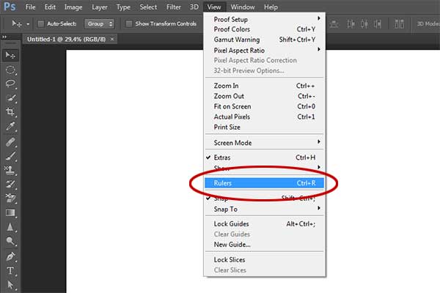
Task: Expand the Pixel Aspect Ratio submenu
Action: [x=264, y=51]
